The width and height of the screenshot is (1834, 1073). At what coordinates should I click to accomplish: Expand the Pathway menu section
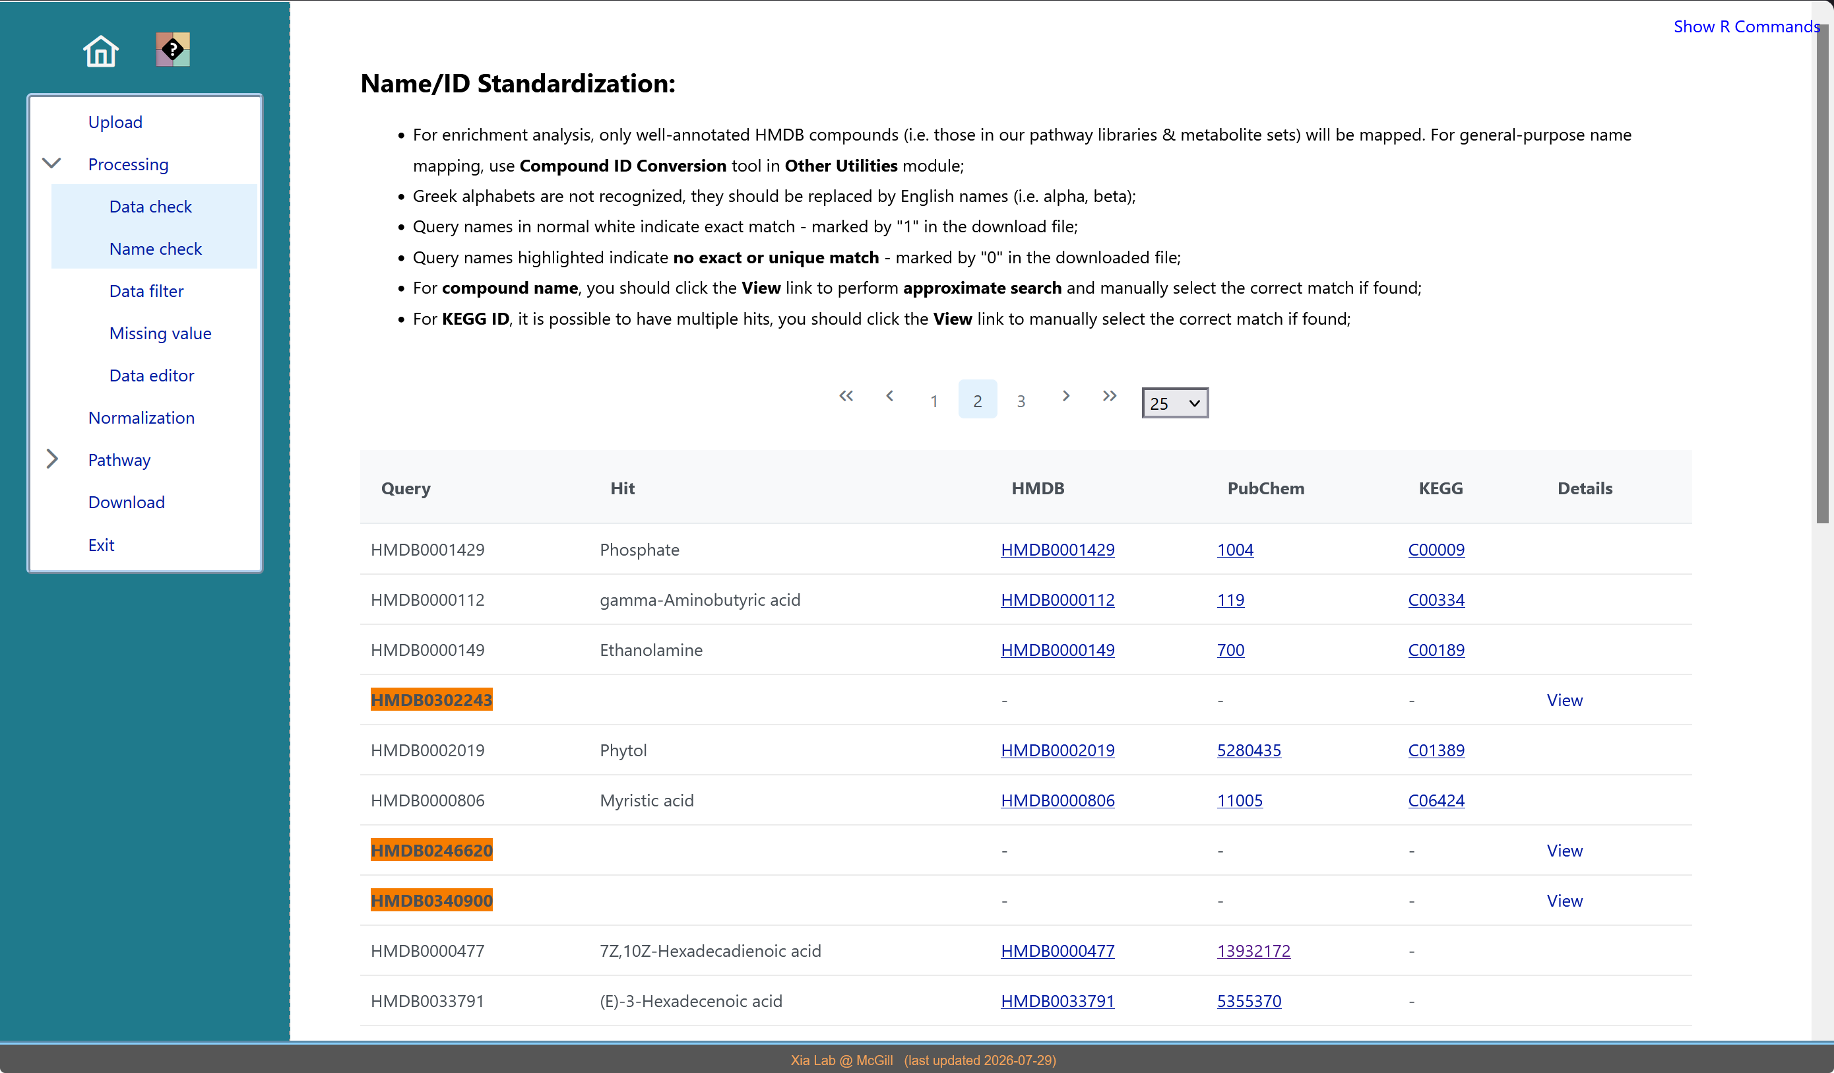coord(51,459)
